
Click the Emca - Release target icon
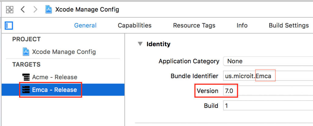(26, 90)
